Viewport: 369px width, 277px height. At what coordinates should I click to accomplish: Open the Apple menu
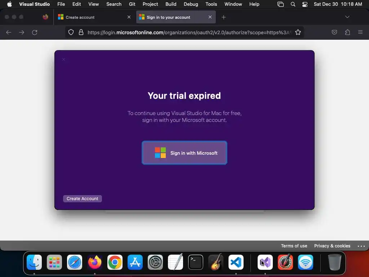click(x=9, y=4)
